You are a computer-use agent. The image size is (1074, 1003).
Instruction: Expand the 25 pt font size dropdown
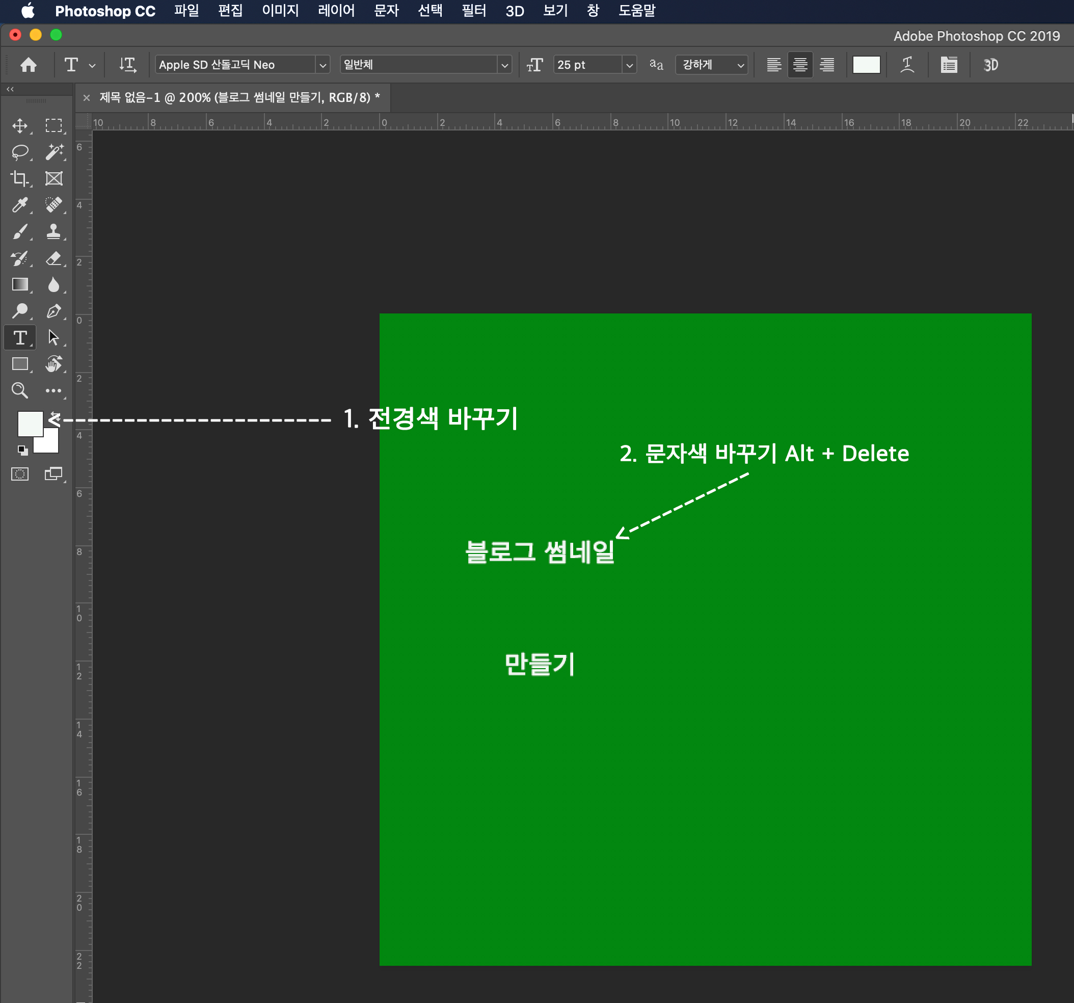coord(629,65)
